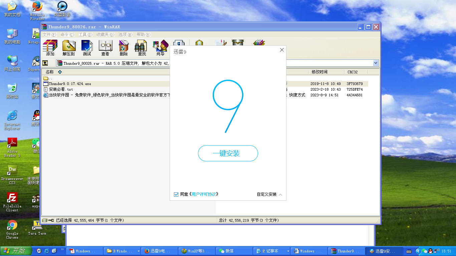
Task: Open the 帮助 menu in WinRAR
Action: [144, 35]
